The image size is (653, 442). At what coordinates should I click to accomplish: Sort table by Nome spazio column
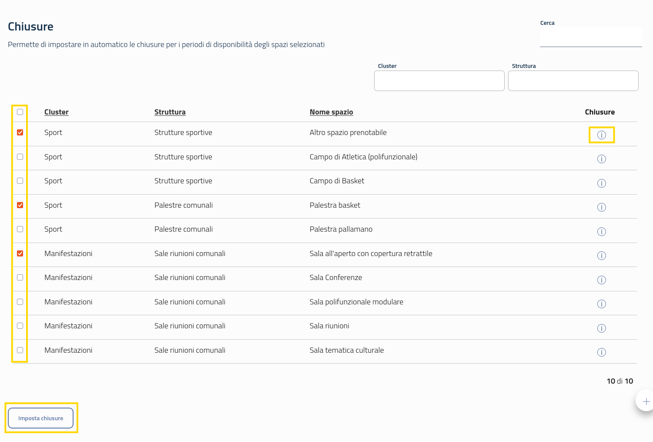pyautogui.click(x=331, y=112)
